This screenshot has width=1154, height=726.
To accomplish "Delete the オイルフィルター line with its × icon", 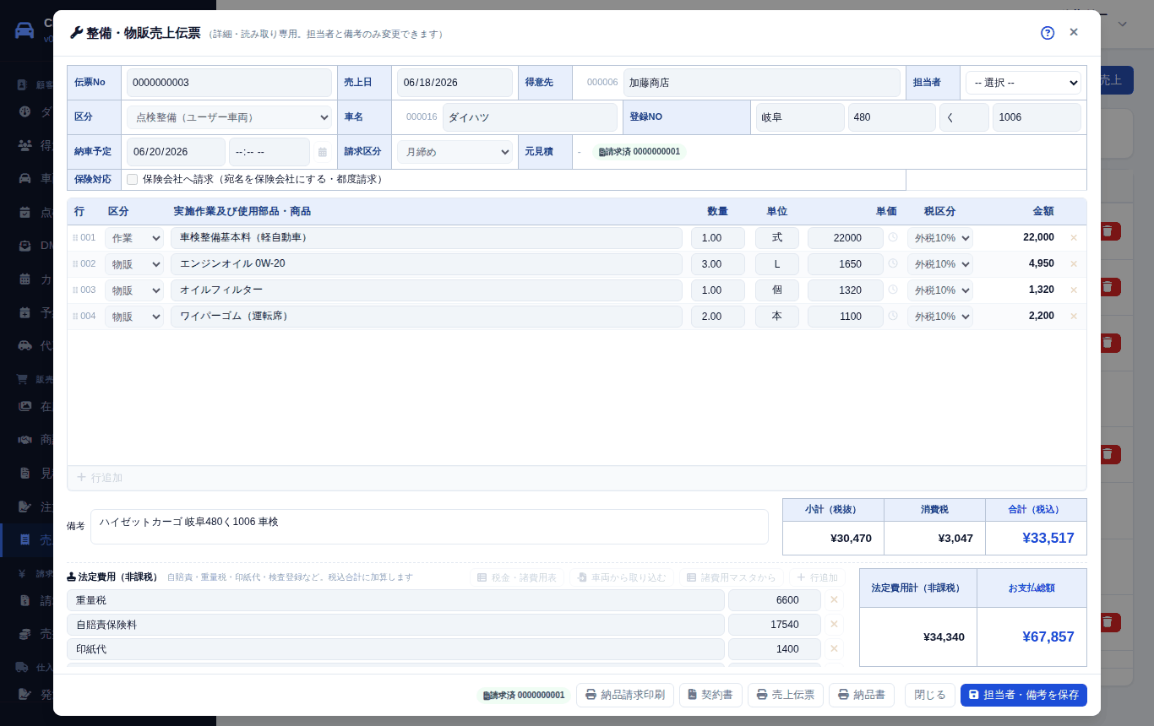I will click(x=1074, y=290).
